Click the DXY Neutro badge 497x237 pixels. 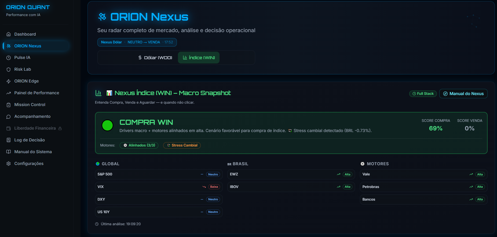coord(213,200)
